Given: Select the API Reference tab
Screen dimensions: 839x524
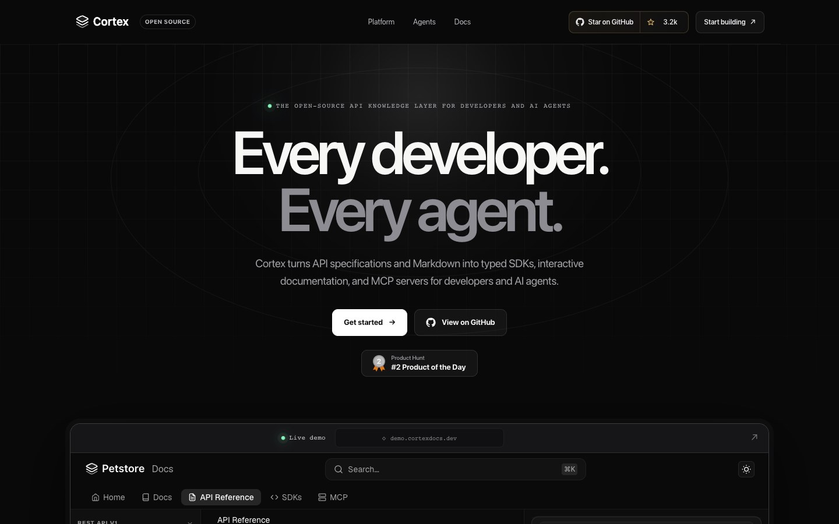Looking at the screenshot, I should coord(221,497).
